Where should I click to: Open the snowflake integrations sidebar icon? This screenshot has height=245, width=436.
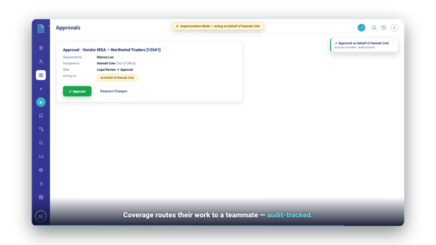(x=41, y=170)
